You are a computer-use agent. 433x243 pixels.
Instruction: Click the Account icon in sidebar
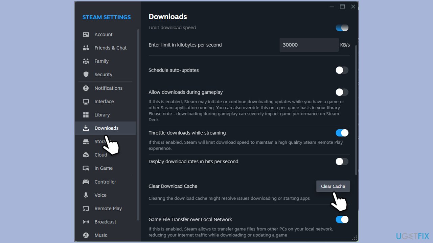[86, 34]
